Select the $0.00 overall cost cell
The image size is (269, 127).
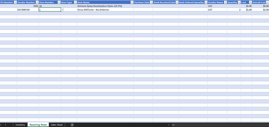point(261,6)
